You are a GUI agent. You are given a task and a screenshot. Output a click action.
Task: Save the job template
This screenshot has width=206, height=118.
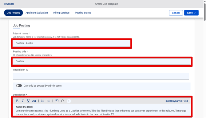(x=191, y=13)
